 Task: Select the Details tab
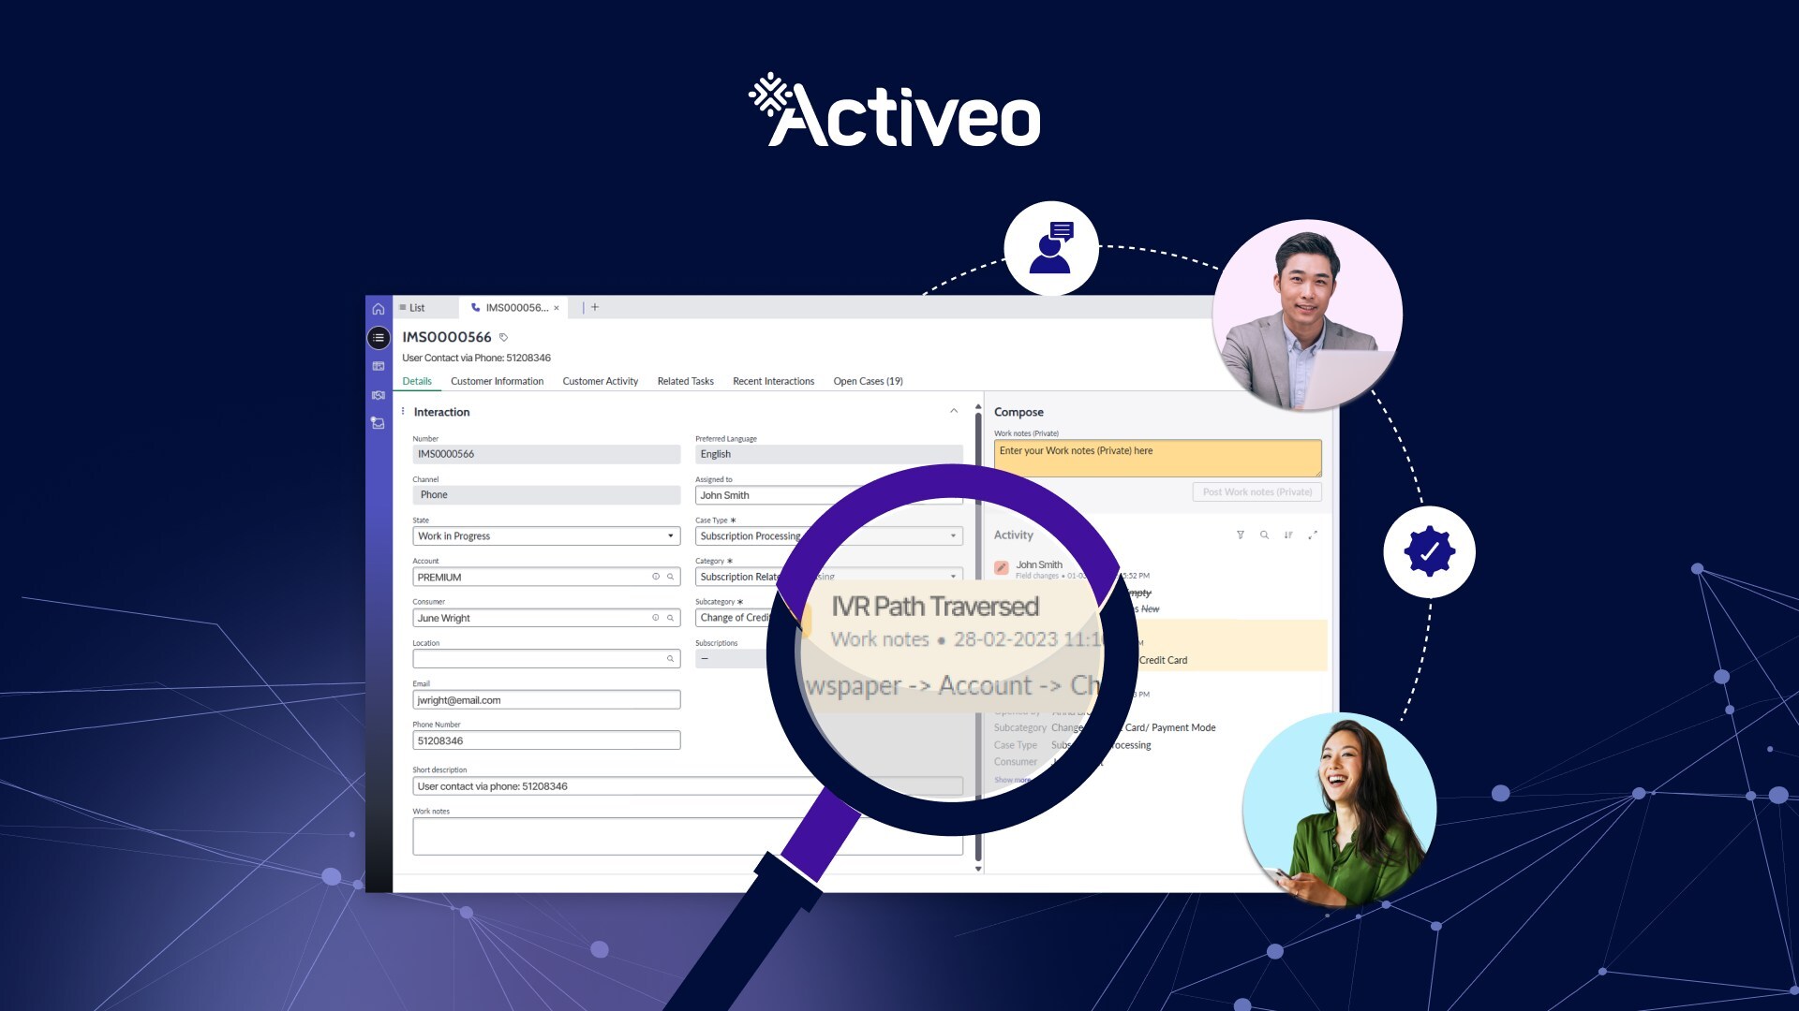[x=417, y=381]
